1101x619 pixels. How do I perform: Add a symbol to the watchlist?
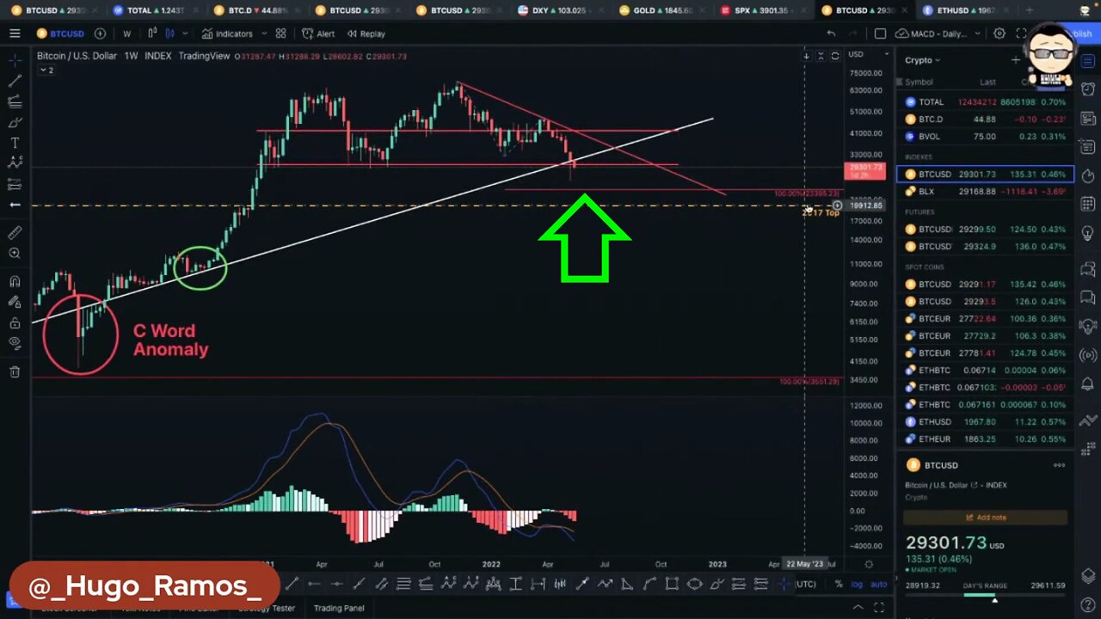1016,60
